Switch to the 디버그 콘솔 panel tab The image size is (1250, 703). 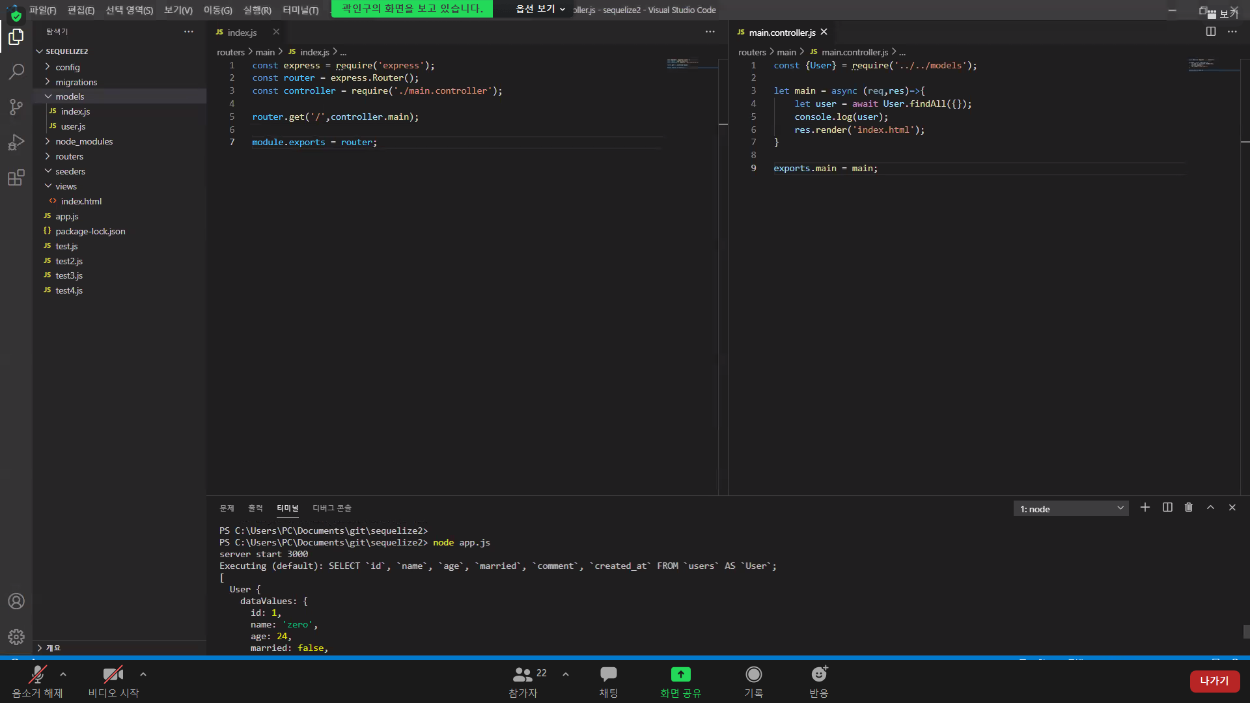(331, 508)
